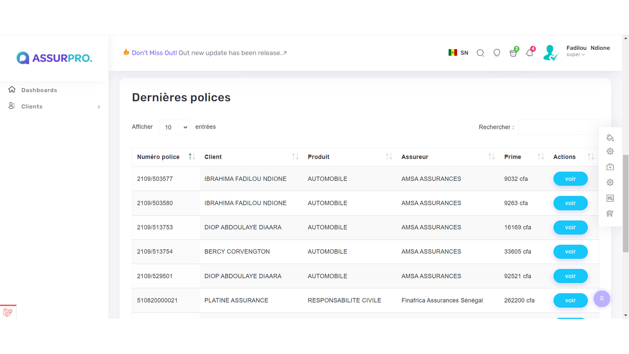The image size is (629, 354).
Task: Go to Dashboards in sidebar
Action: point(39,90)
